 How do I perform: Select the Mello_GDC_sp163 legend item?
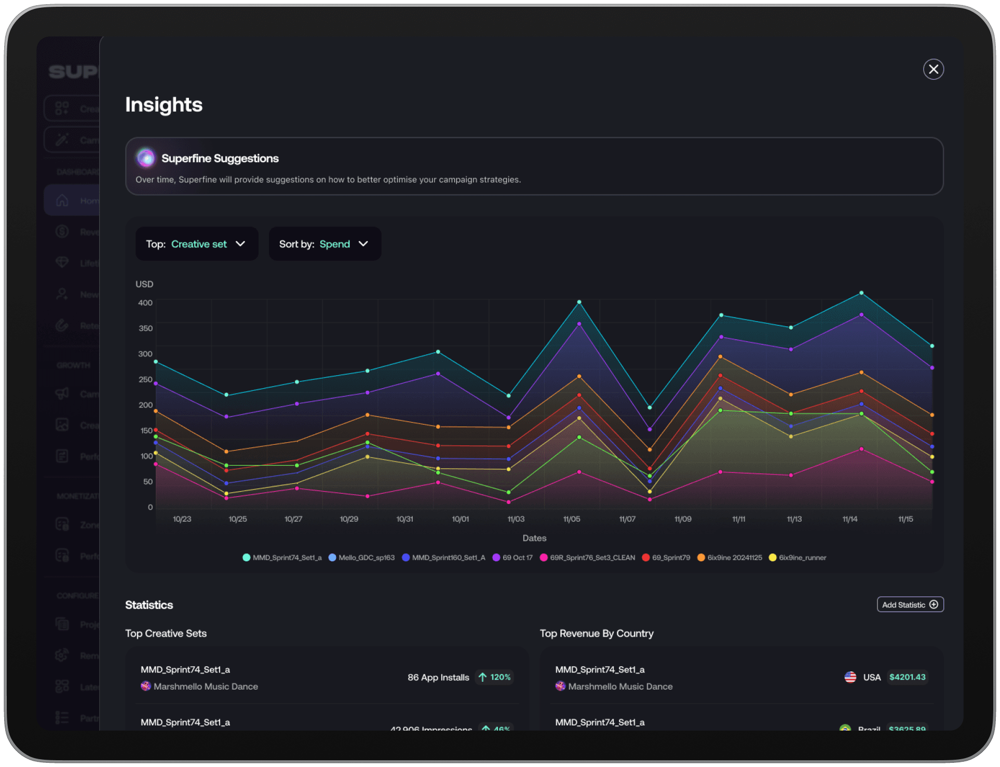pyautogui.click(x=361, y=558)
